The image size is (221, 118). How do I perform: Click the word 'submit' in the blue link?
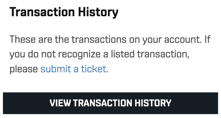(56, 69)
